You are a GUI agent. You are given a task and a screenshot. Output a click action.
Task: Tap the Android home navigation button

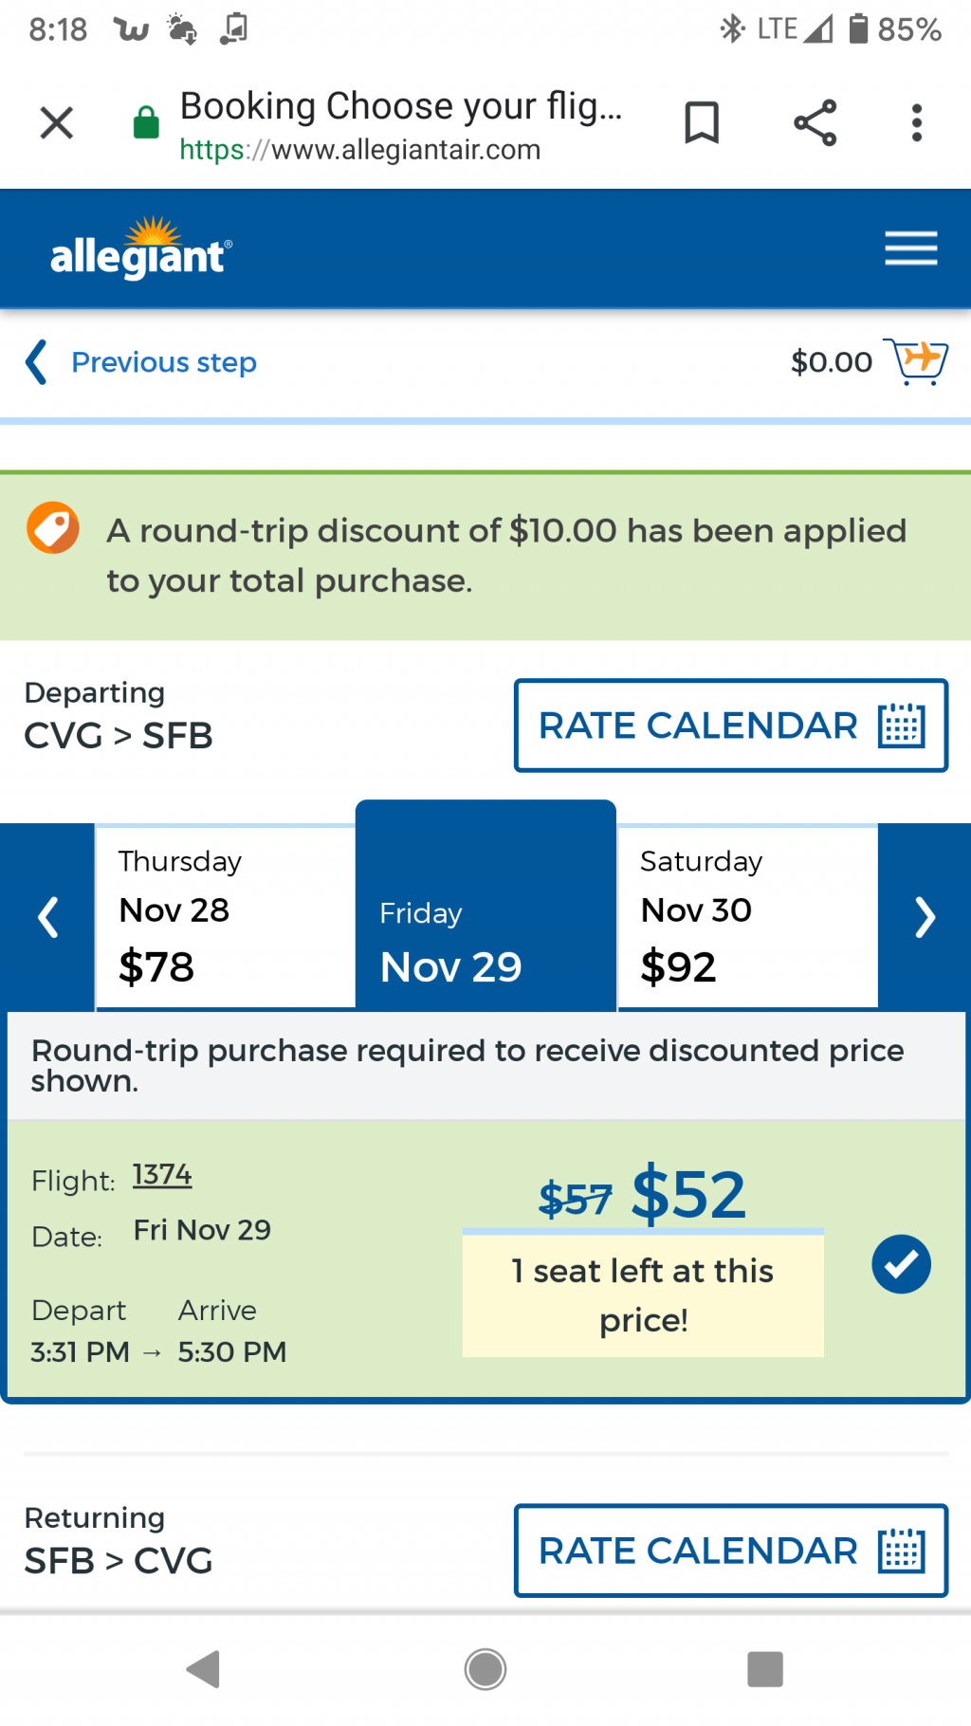click(485, 1669)
